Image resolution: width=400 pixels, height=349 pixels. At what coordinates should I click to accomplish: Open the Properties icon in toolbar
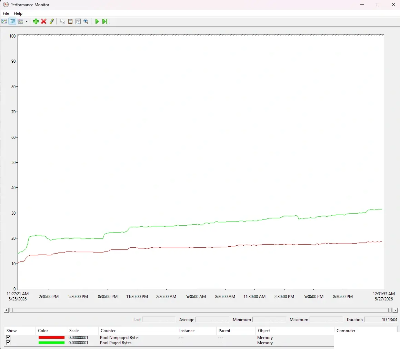point(78,21)
